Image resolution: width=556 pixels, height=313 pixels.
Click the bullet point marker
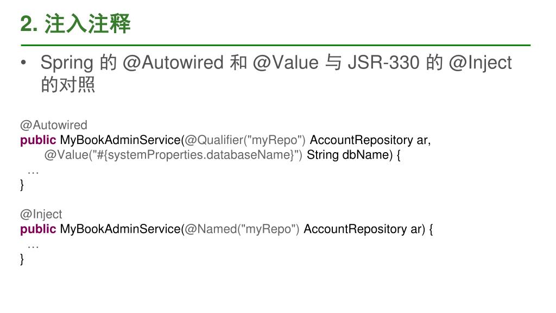tap(24, 63)
